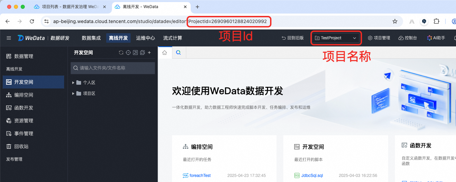
Task: Switch to 数据集成 in top navigation
Action: 91,38
